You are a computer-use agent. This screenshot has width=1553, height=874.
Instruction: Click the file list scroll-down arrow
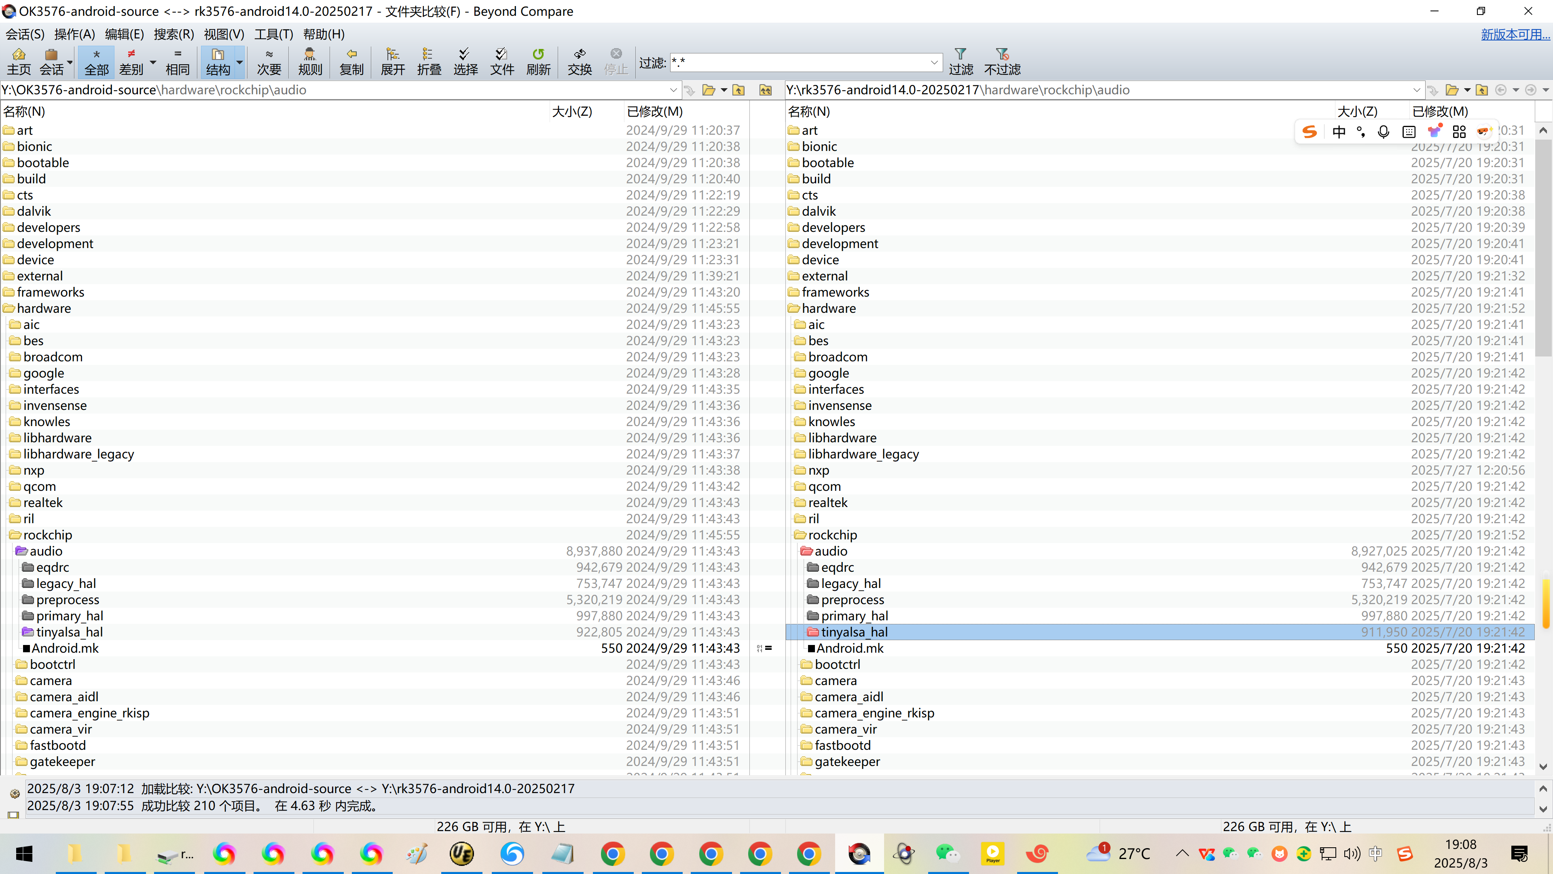pyautogui.click(x=1543, y=767)
